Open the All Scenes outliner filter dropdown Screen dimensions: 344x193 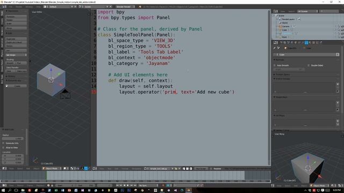pyautogui.click(x=307, y=11)
